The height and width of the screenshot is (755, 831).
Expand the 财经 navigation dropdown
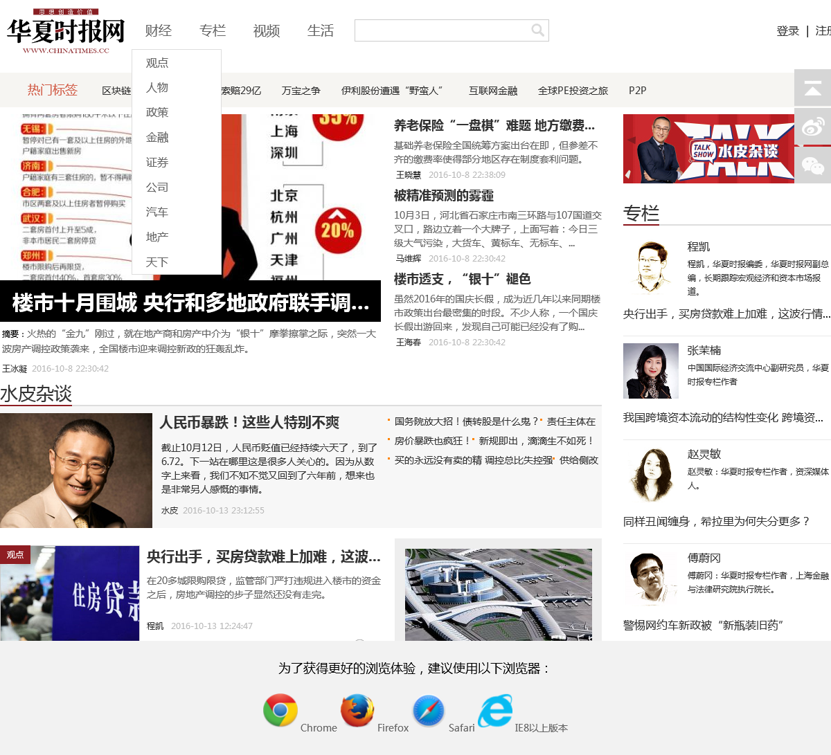pyautogui.click(x=159, y=30)
